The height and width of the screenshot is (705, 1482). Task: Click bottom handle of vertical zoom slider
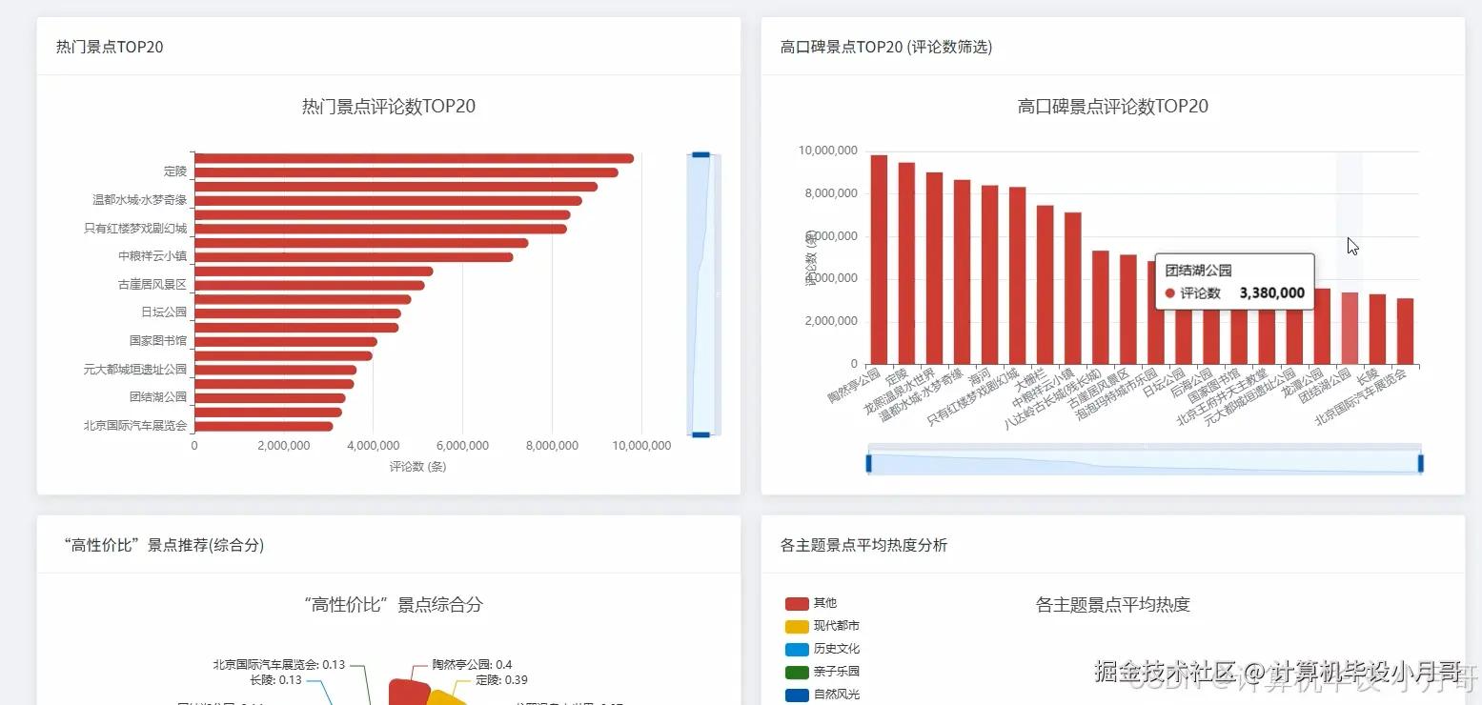700,434
